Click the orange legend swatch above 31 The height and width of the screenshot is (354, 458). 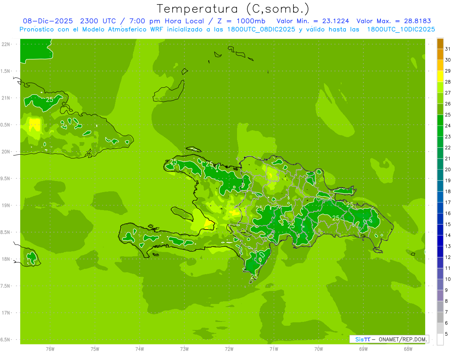(440, 44)
